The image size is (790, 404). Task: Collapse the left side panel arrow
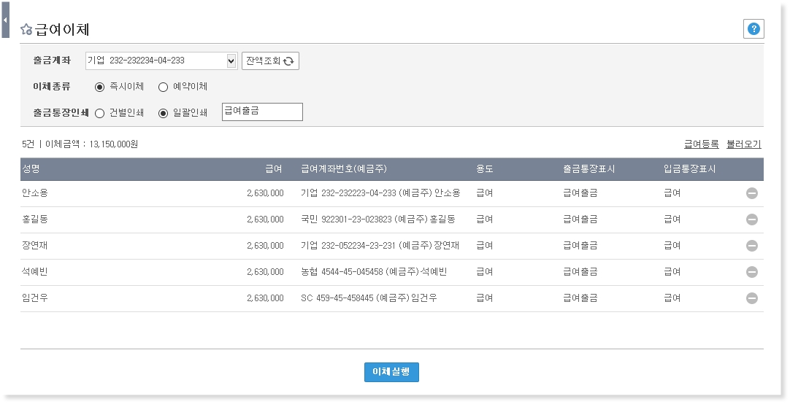tap(5, 20)
